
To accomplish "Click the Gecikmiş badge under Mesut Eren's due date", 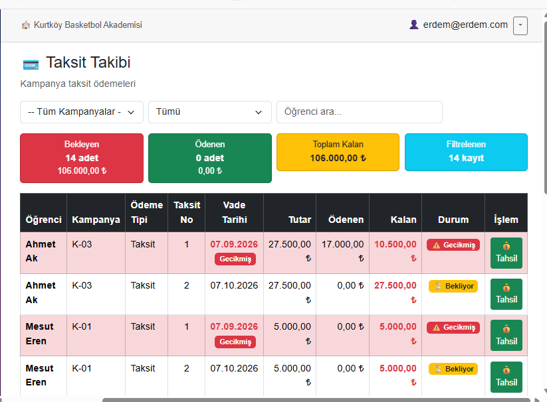I will pos(235,342).
